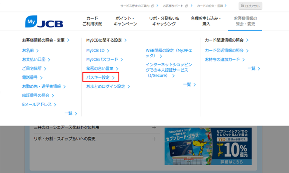Open the Points and Campaigns menu
The image size is (289, 173).
pos(125,21)
